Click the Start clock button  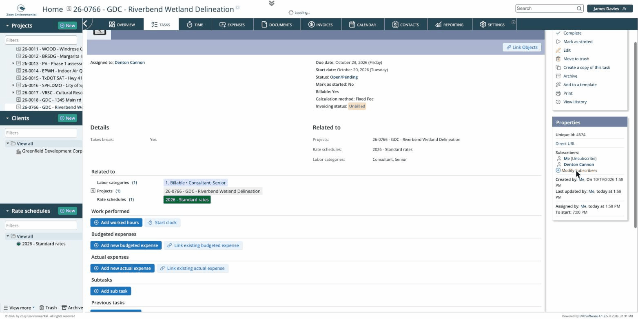162,223
